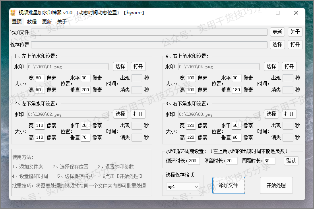
Task: Choose watermark file for 左下角 section
Action: click(120, 114)
